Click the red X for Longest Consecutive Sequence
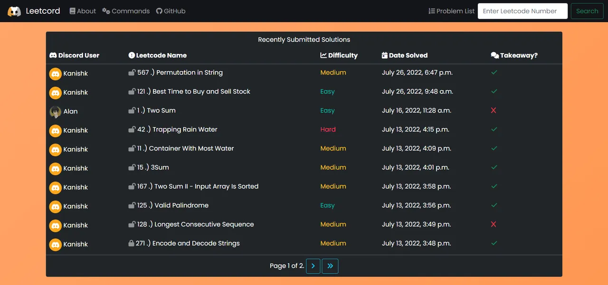 (x=494, y=224)
